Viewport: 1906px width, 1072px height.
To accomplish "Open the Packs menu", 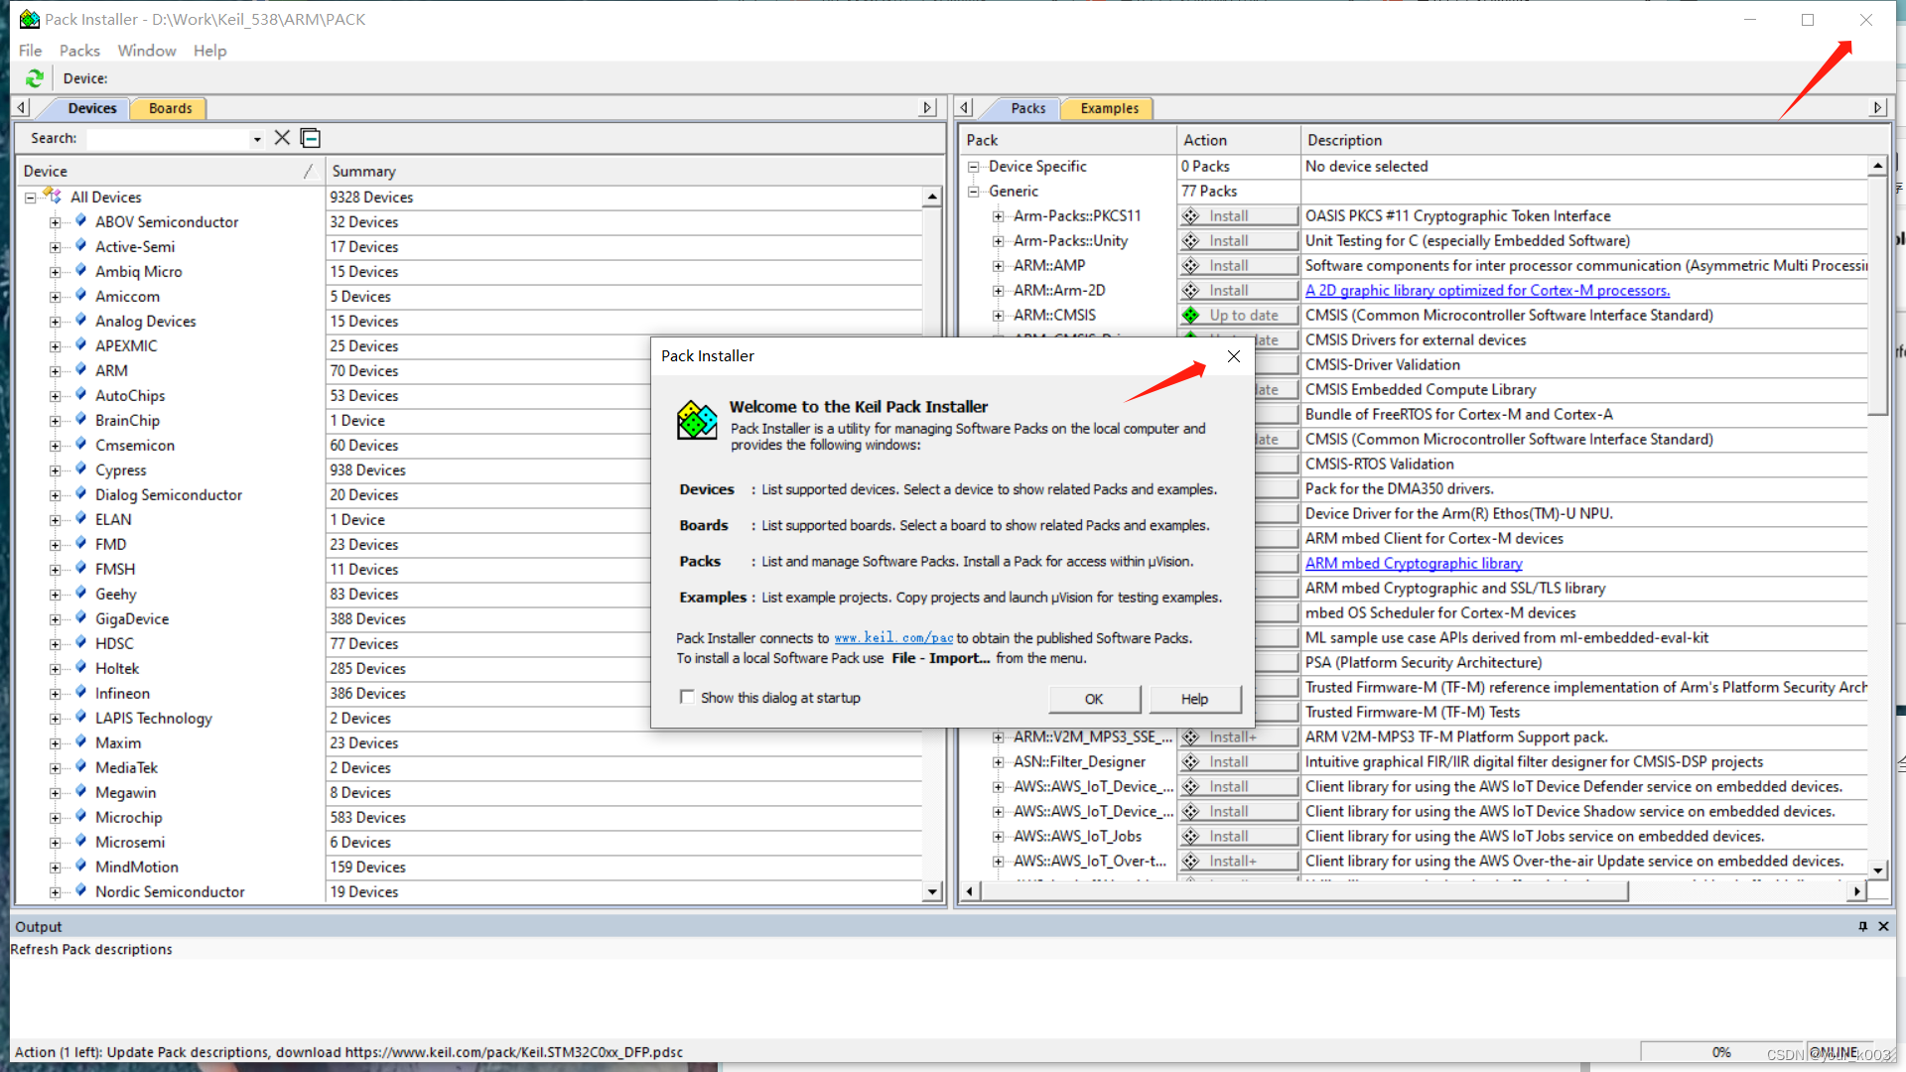I will point(79,51).
